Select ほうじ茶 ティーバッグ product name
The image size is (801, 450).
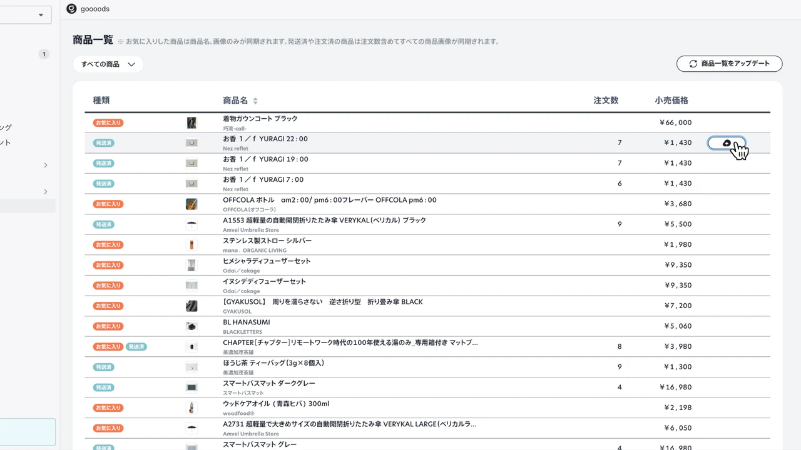point(273,363)
